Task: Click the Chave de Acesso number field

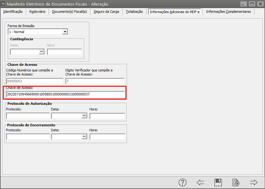Action: (66, 94)
